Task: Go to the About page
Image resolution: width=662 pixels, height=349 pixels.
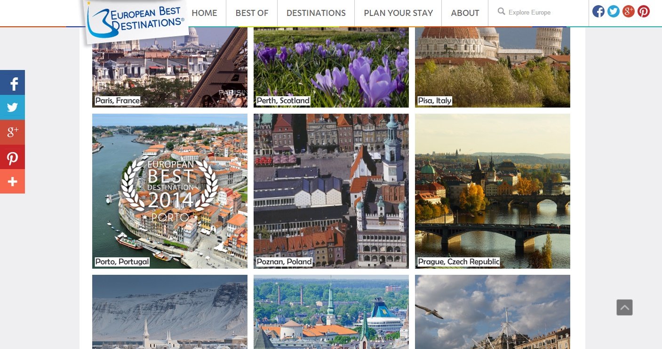Action: pyautogui.click(x=465, y=13)
